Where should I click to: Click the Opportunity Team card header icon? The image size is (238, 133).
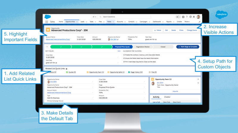(x=153, y=79)
